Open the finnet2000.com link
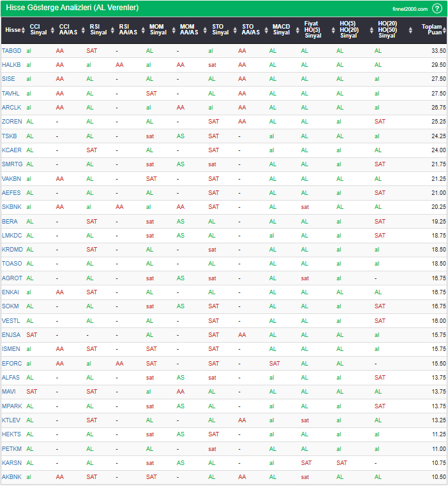448x486 pixels. pyautogui.click(x=410, y=9)
